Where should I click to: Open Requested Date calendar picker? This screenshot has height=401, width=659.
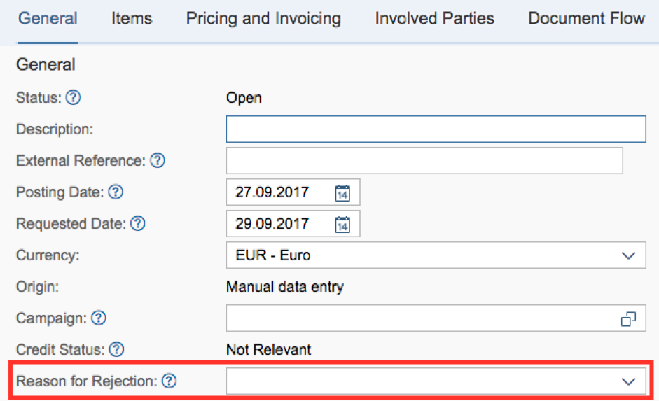coord(342,224)
